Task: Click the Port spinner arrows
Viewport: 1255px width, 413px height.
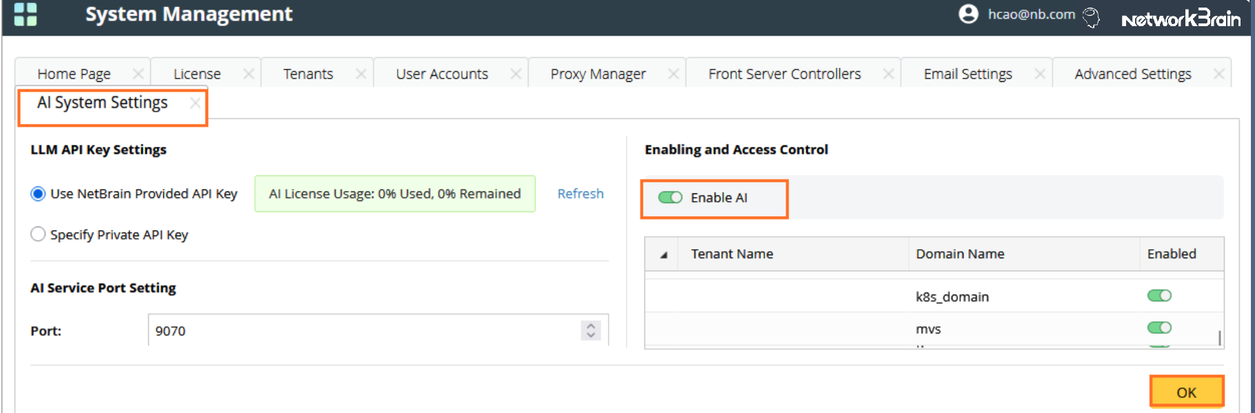Action: coord(591,330)
